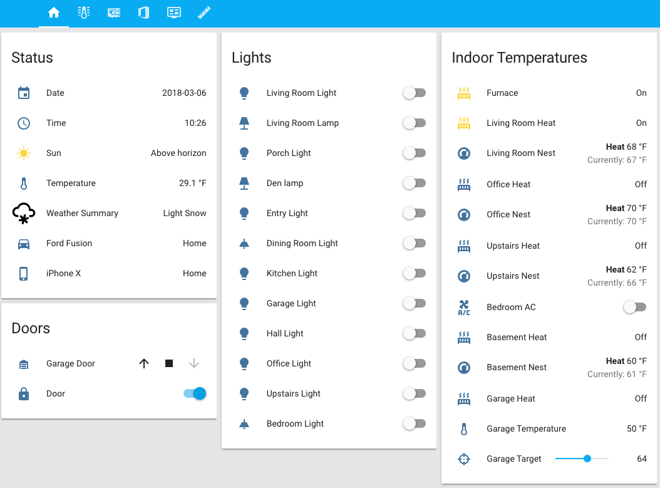The image size is (660, 488).
Task: Click the Ford Fusion car icon
Action: tap(24, 244)
